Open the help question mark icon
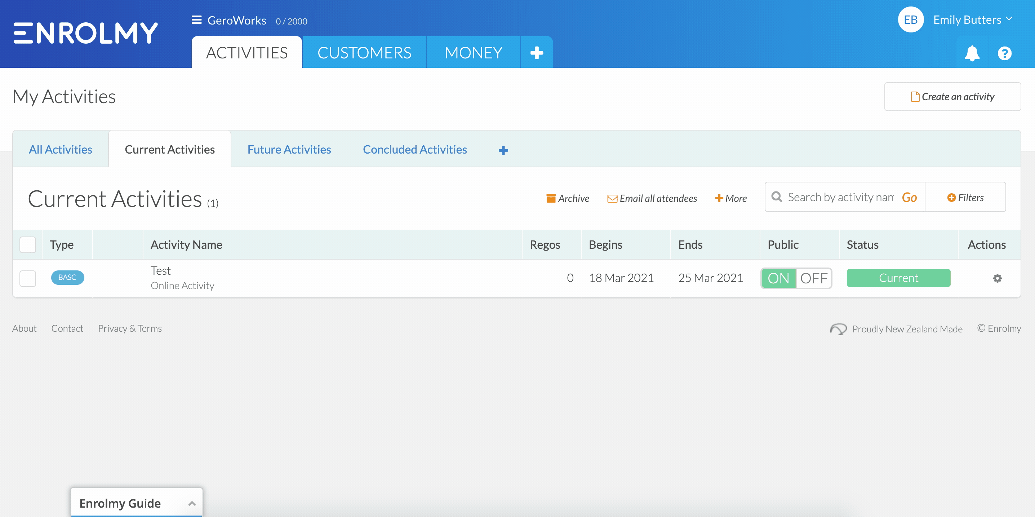The image size is (1035, 517). point(1004,53)
